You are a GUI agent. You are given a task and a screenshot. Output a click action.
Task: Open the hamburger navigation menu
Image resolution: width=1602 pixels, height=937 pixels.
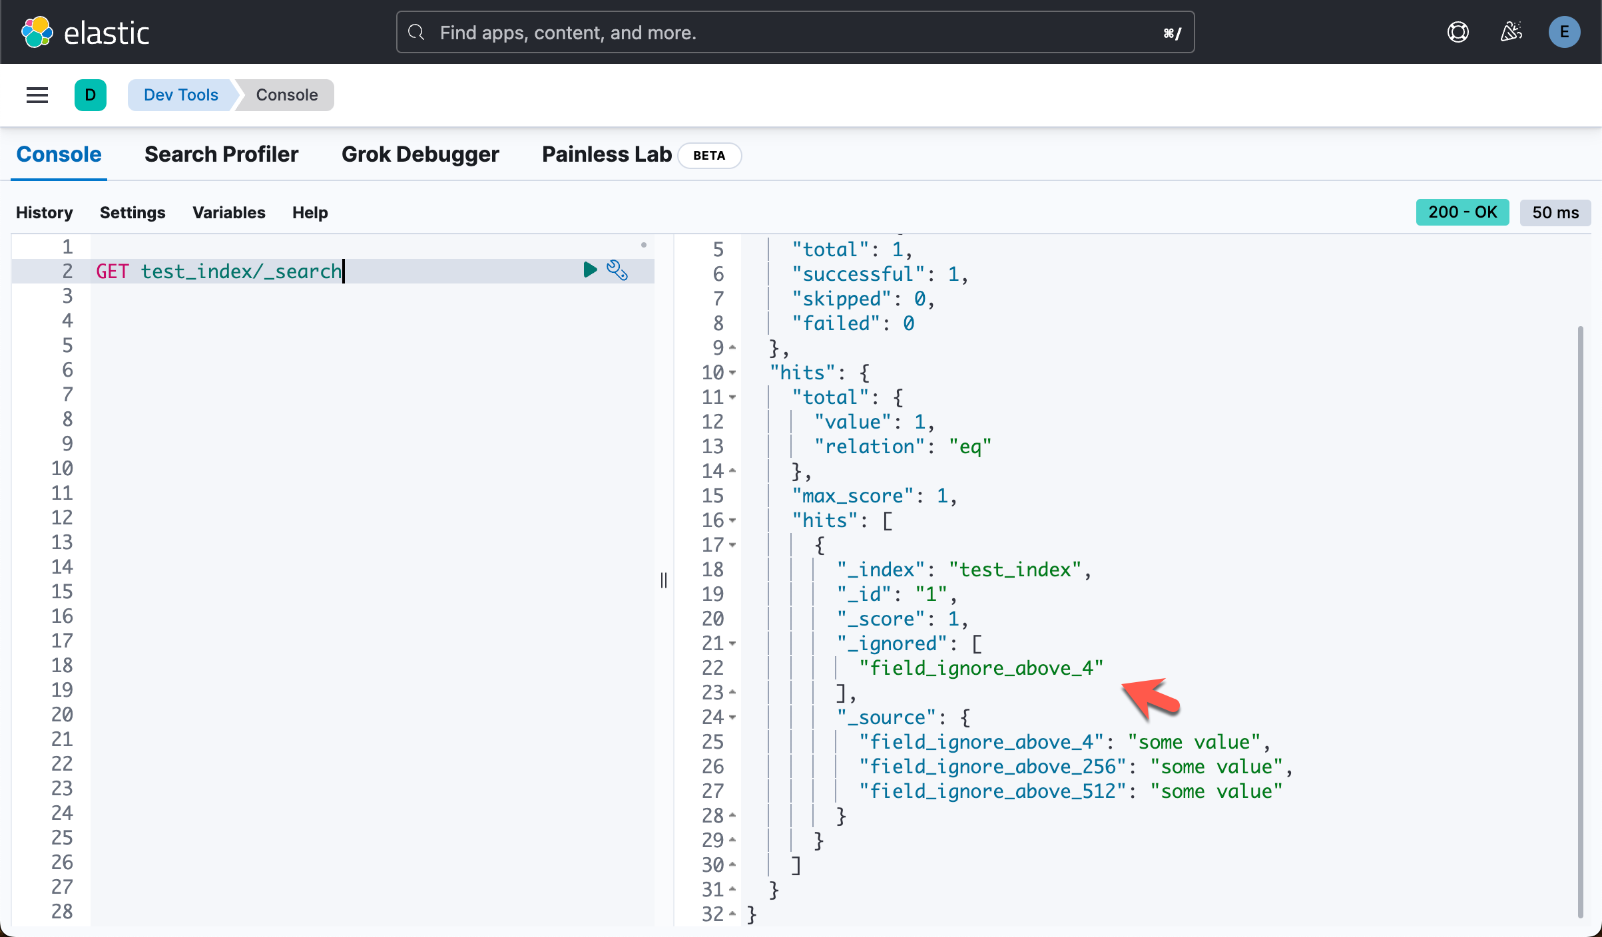[37, 94]
